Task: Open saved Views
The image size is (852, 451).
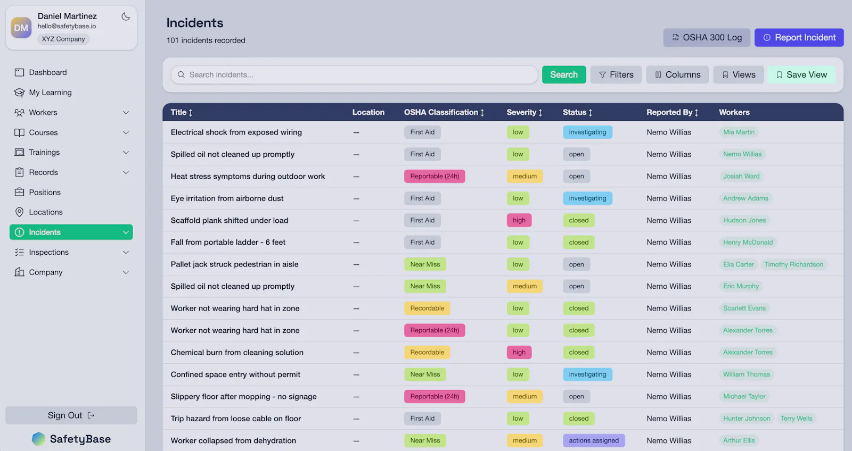Action: point(739,74)
